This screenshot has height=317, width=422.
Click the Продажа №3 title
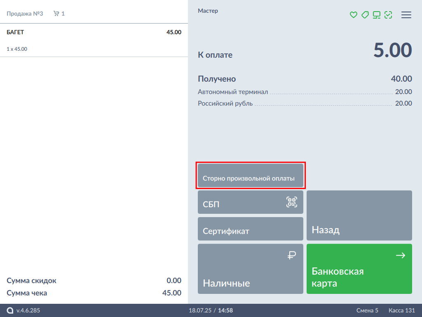click(25, 14)
